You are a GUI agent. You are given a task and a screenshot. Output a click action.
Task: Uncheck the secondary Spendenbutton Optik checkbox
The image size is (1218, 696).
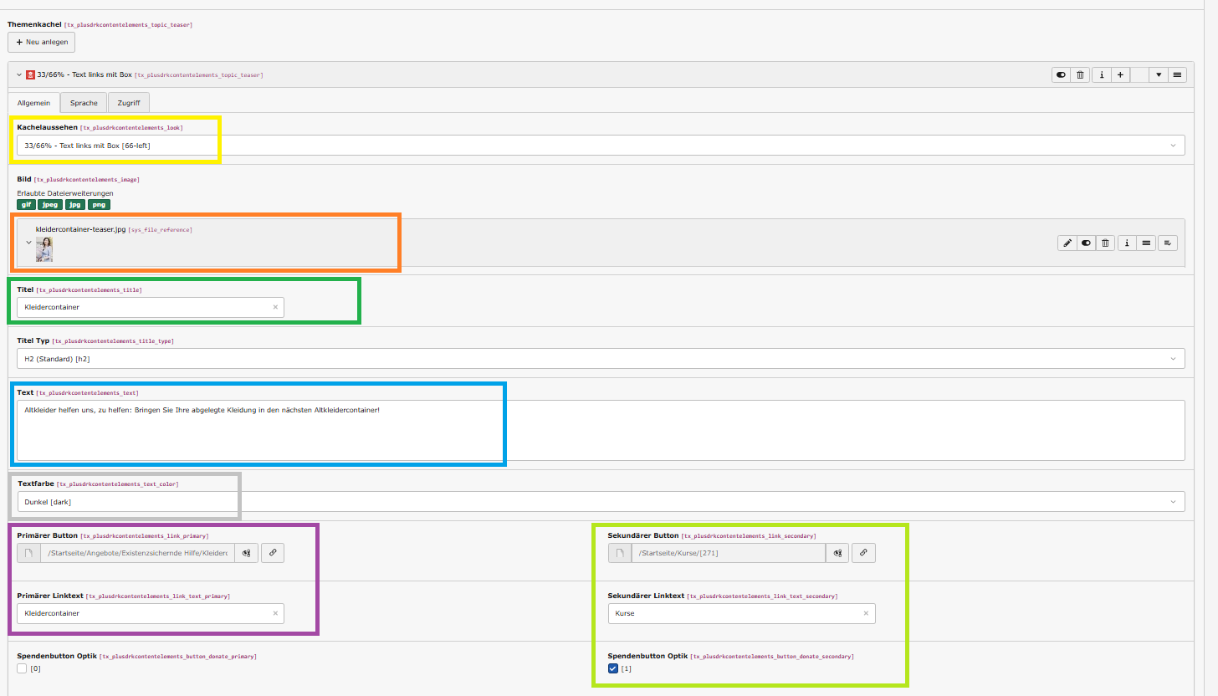(613, 668)
